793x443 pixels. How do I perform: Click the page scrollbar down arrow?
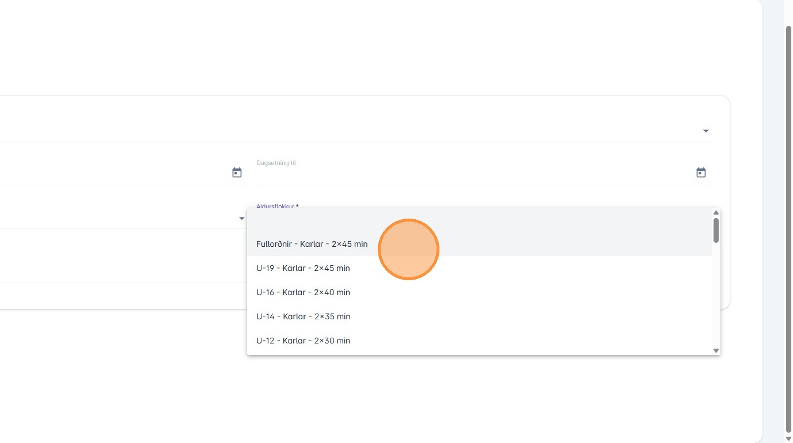click(x=788, y=439)
